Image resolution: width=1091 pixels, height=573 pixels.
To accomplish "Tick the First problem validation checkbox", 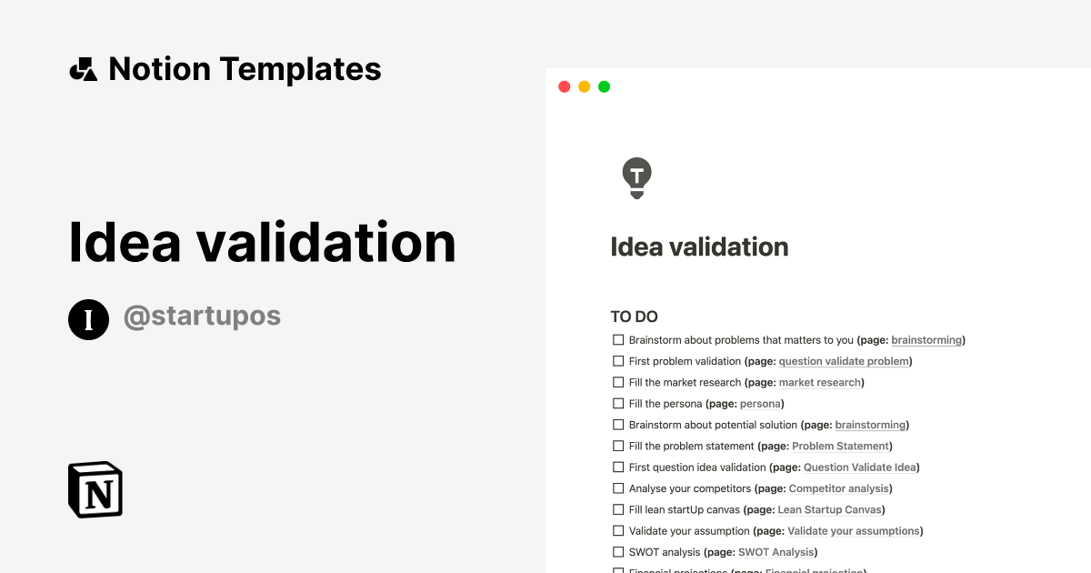I will pyautogui.click(x=618, y=360).
